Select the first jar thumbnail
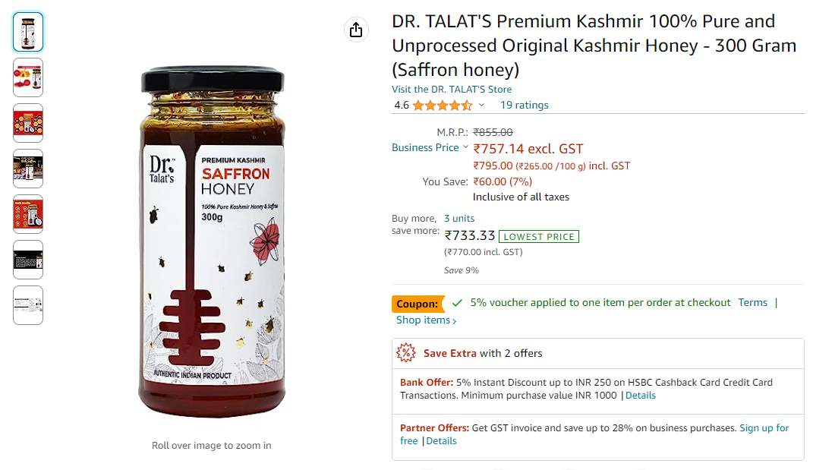This screenshot has height=470, width=813. pos(28,32)
